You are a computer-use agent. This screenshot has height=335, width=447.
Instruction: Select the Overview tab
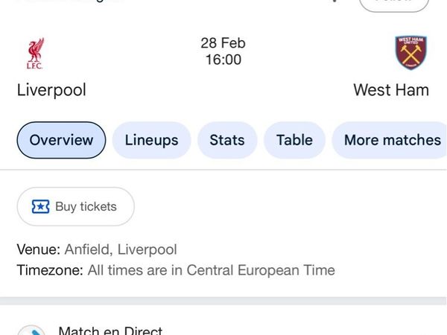[61, 140]
